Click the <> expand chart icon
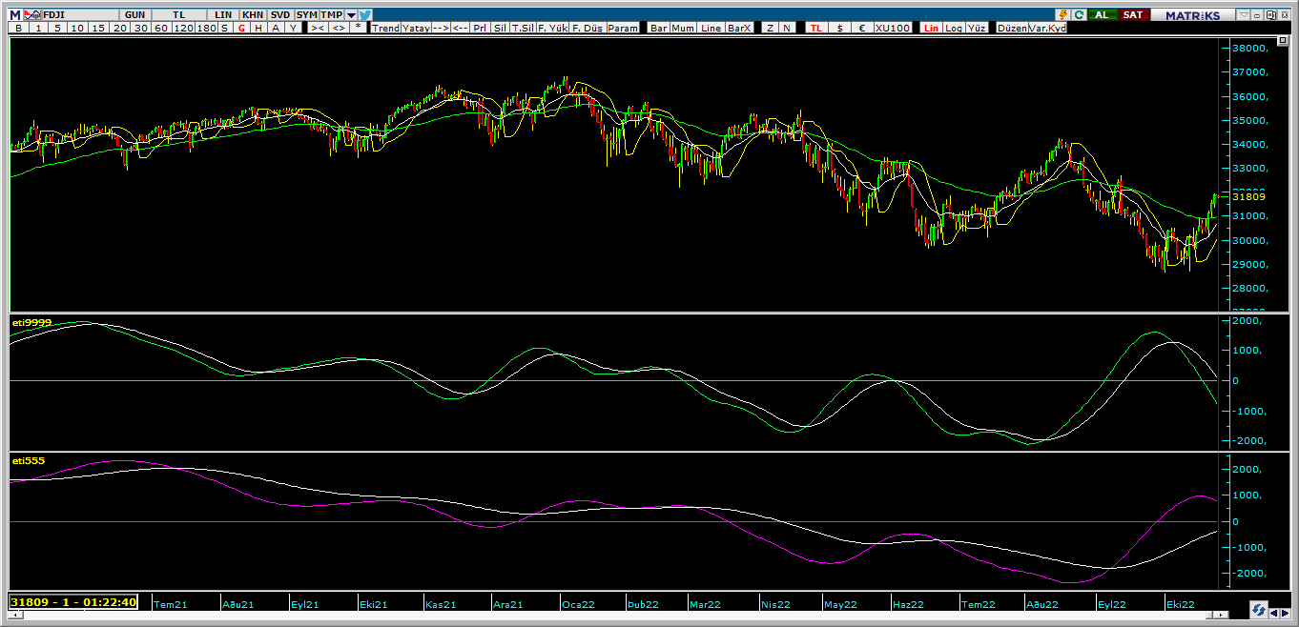 [x=339, y=29]
